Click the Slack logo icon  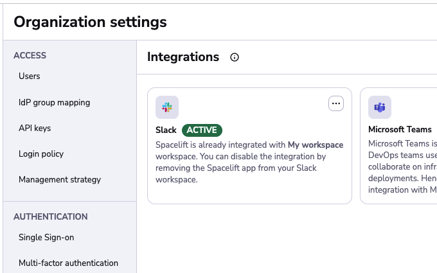[167, 107]
